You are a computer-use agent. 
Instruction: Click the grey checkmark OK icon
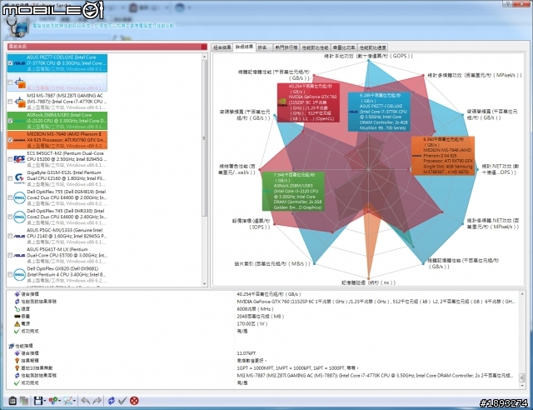coord(122,401)
